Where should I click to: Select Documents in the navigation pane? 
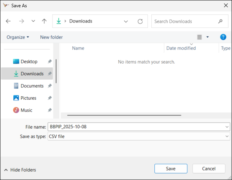pos(32,86)
